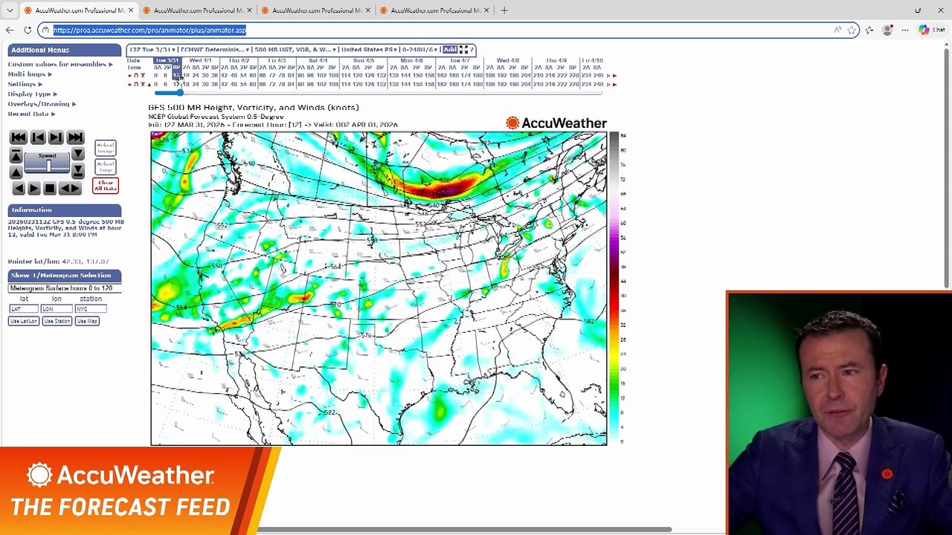Image resolution: width=952 pixels, height=535 pixels.
Task: Adjust the Speed slider handle
Action: (x=48, y=166)
